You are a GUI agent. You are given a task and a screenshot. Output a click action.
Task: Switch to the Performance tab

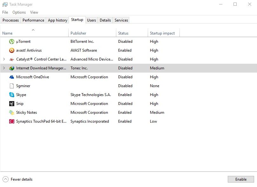point(33,20)
